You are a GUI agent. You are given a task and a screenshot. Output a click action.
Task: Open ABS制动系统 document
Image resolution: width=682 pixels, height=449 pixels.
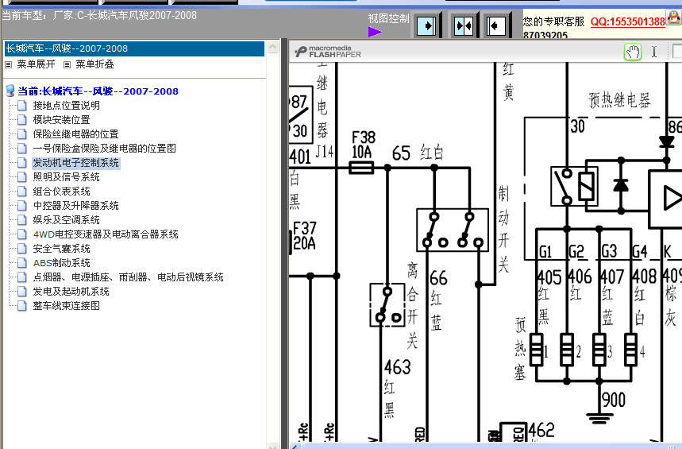(61, 263)
